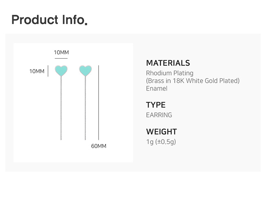Screen dimensions: 266x204
Task: Click the EARRING type value
Action: (159, 115)
